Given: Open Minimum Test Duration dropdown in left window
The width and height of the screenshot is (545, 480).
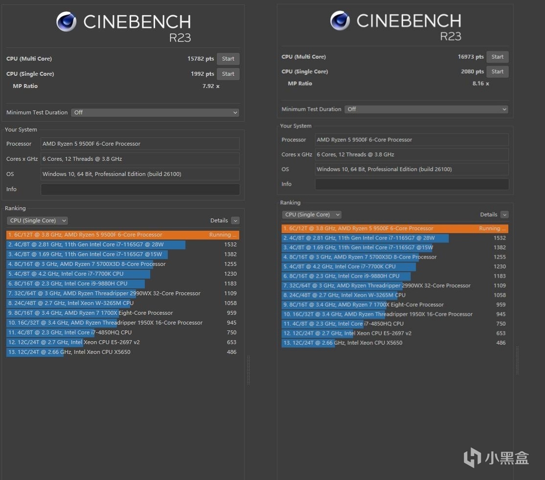Looking at the screenshot, I should [x=155, y=112].
